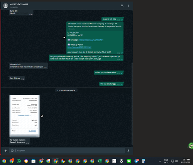Screen dimensions: 193x165
Task: Open Telegram from the taskbar
Action: click(136, 161)
